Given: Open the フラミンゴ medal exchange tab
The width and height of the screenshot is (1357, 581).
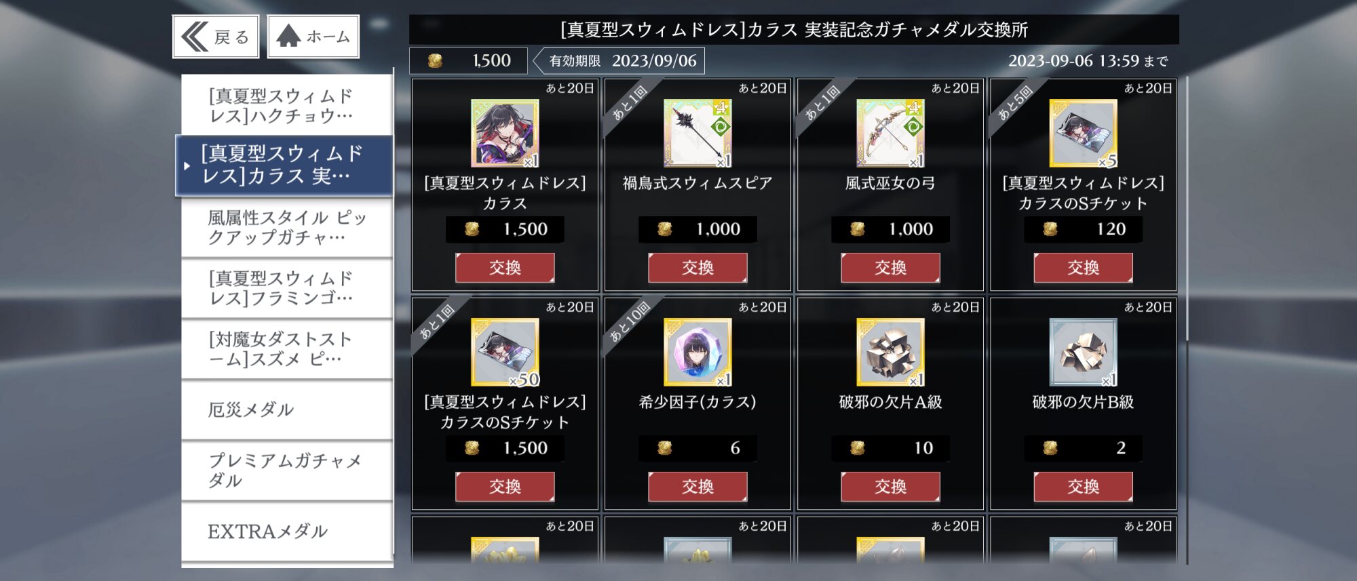Looking at the screenshot, I should (x=287, y=288).
